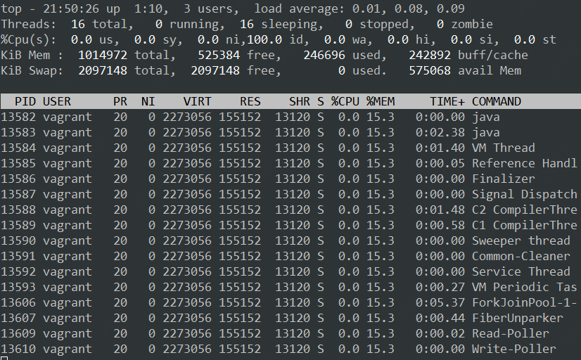The width and height of the screenshot is (581, 360).
Task: Select the Finalizer thread row
Action: pos(503,179)
